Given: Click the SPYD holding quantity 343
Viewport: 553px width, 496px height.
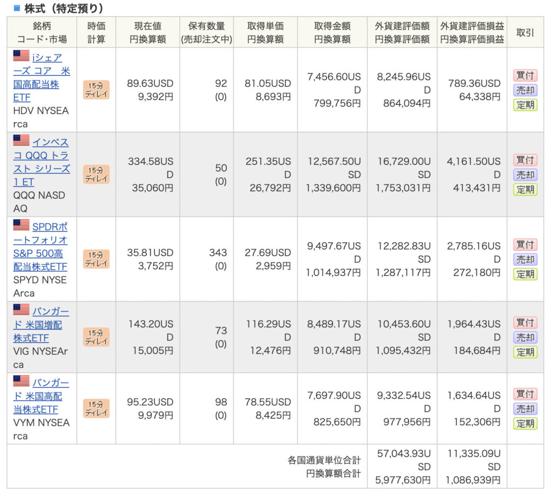Looking at the screenshot, I should 218,253.
